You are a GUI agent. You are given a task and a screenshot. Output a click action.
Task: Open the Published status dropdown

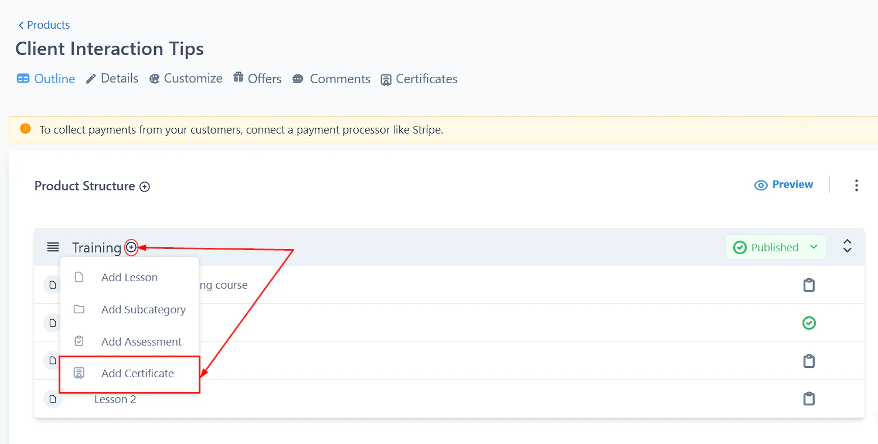775,247
